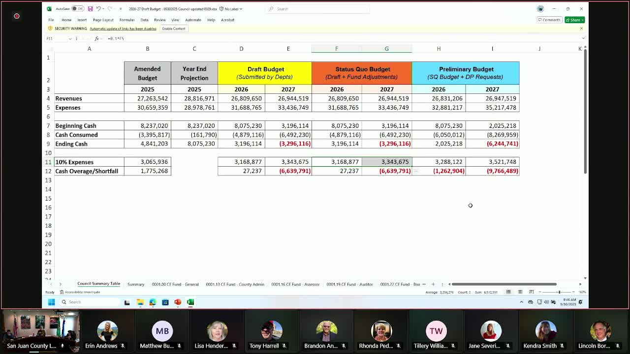Insert a function using the fx button
Screen dimensions: 630x354
[96, 38]
